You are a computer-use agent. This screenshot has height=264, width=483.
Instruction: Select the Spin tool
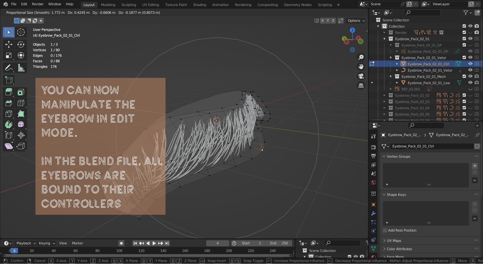(x=9, y=125)
